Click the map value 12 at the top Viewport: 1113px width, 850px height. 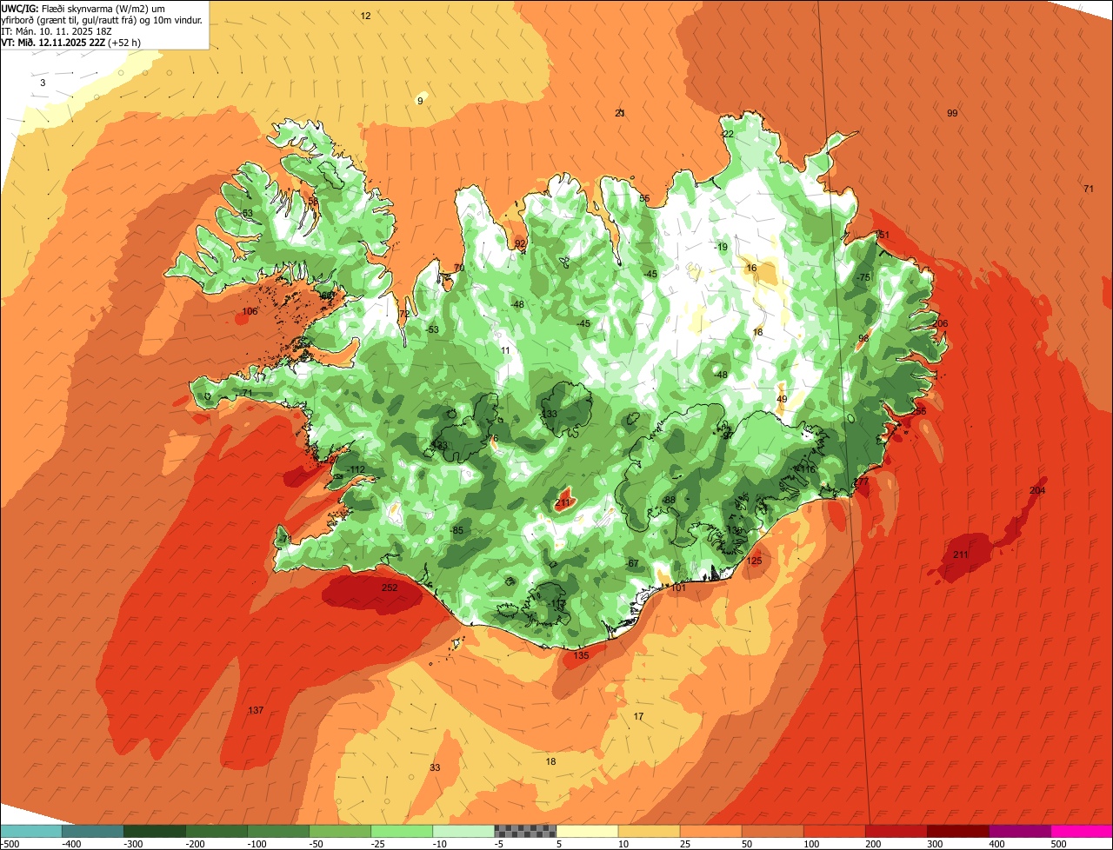tap(365, 16)
